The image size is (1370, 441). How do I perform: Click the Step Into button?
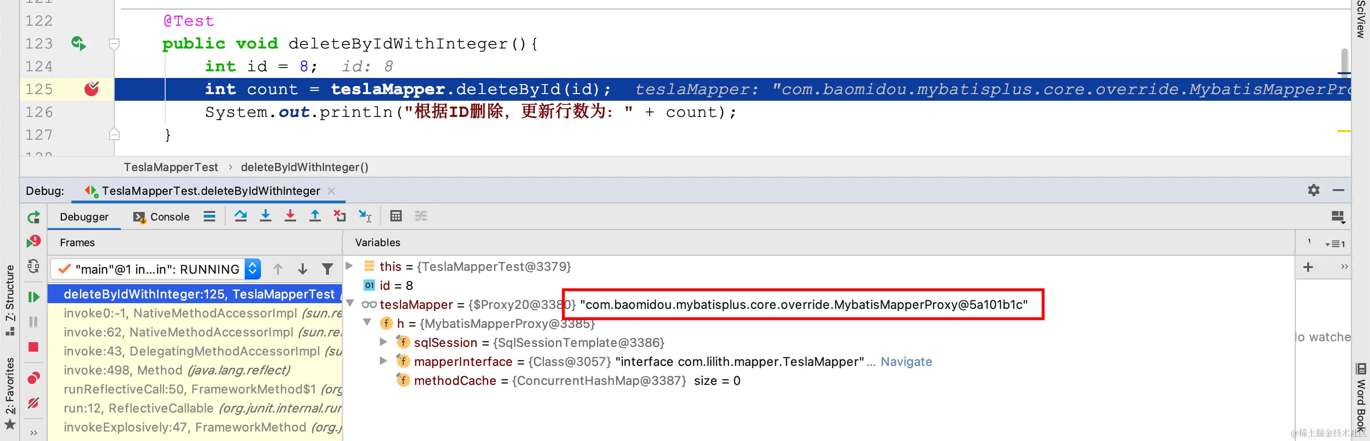pos(266,215)
